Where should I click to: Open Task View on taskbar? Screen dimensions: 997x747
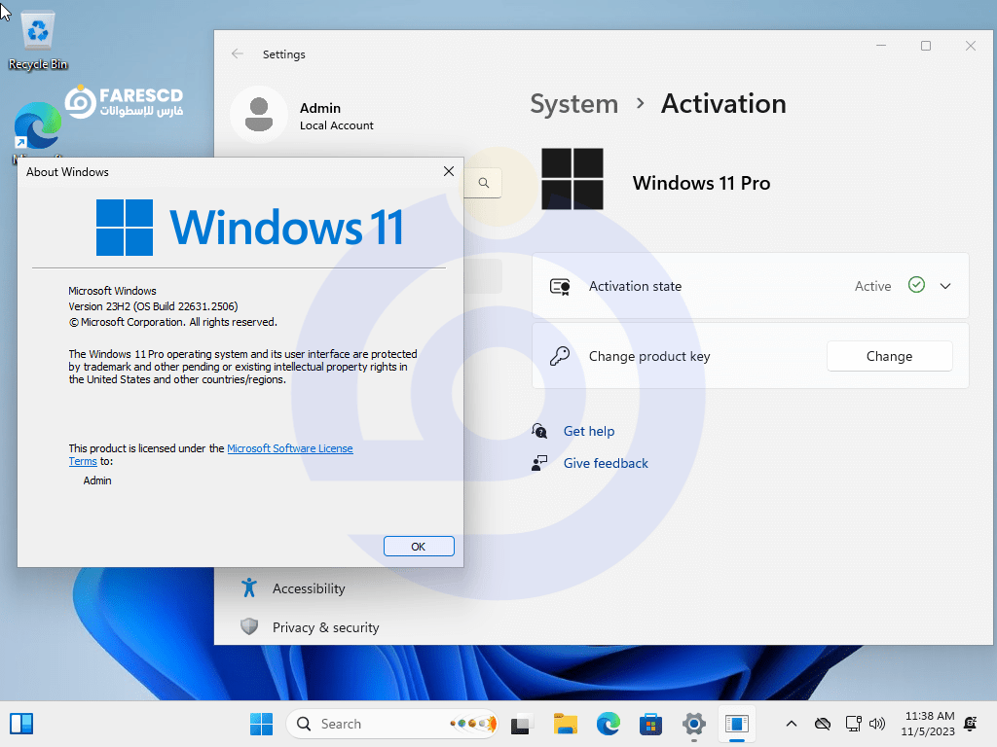point(522,724)
